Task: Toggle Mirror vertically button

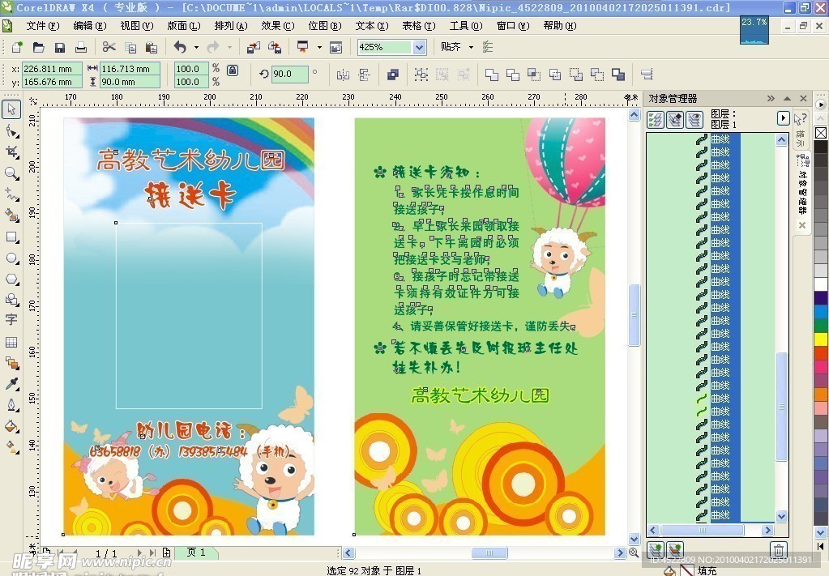Action: coord(364,75)
